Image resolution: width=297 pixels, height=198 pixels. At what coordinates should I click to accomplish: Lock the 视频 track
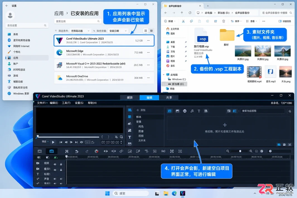[61, 164]
